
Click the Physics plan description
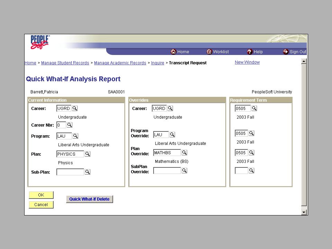point(65,163)
